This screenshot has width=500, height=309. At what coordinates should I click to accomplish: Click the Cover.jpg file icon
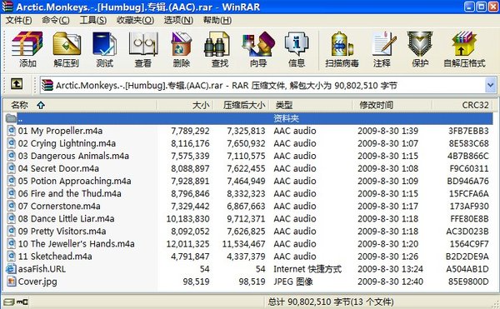(x=11, y=282)
